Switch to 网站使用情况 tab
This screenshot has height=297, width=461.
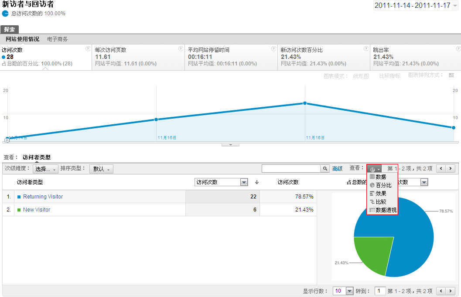tap(22, 39)
